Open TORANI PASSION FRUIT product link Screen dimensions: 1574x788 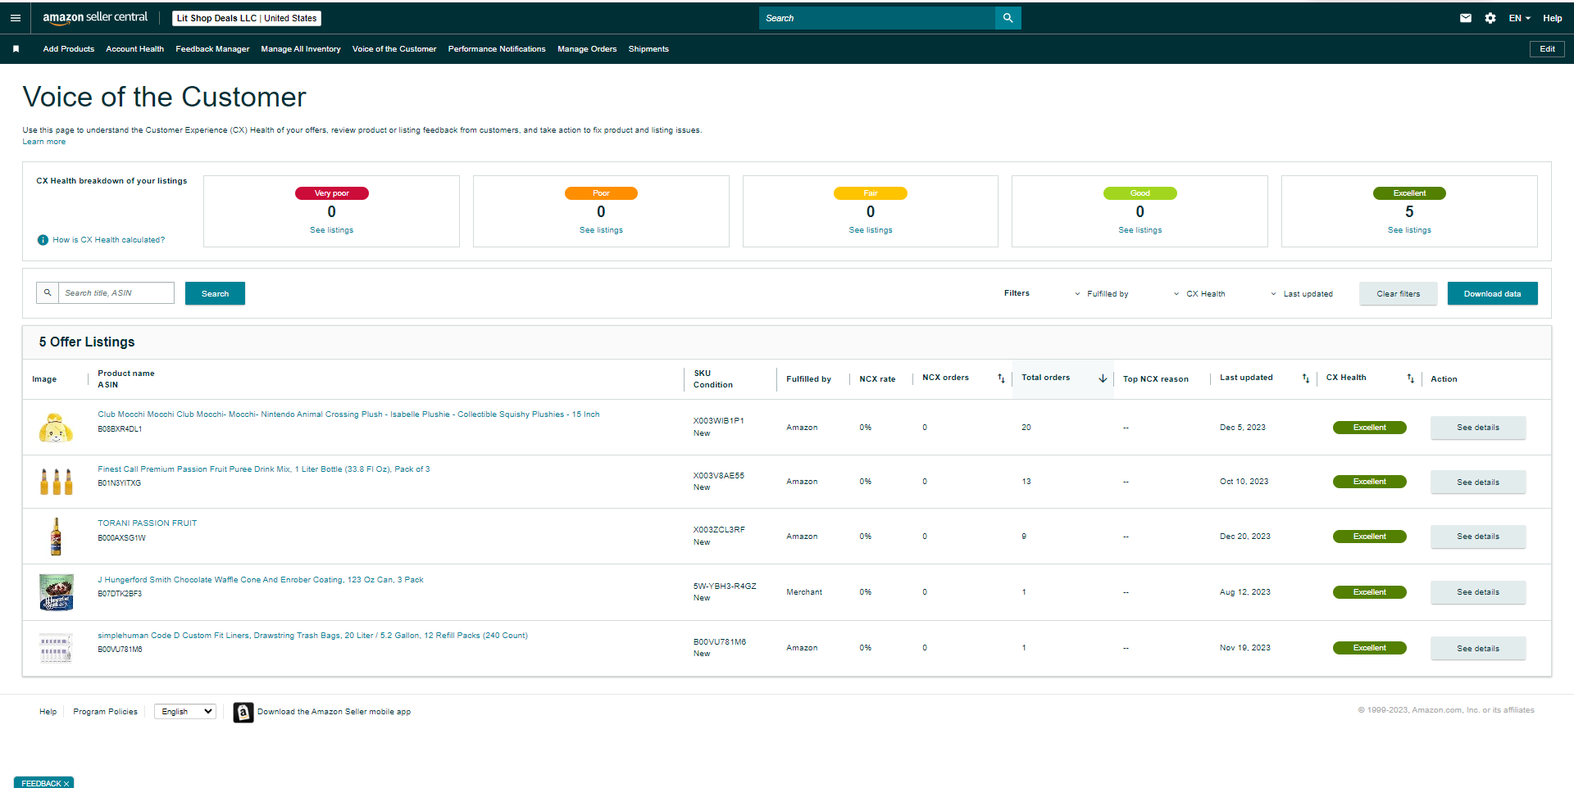[148, 523]
